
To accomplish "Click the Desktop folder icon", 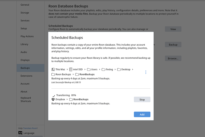I will pos(119,69).
